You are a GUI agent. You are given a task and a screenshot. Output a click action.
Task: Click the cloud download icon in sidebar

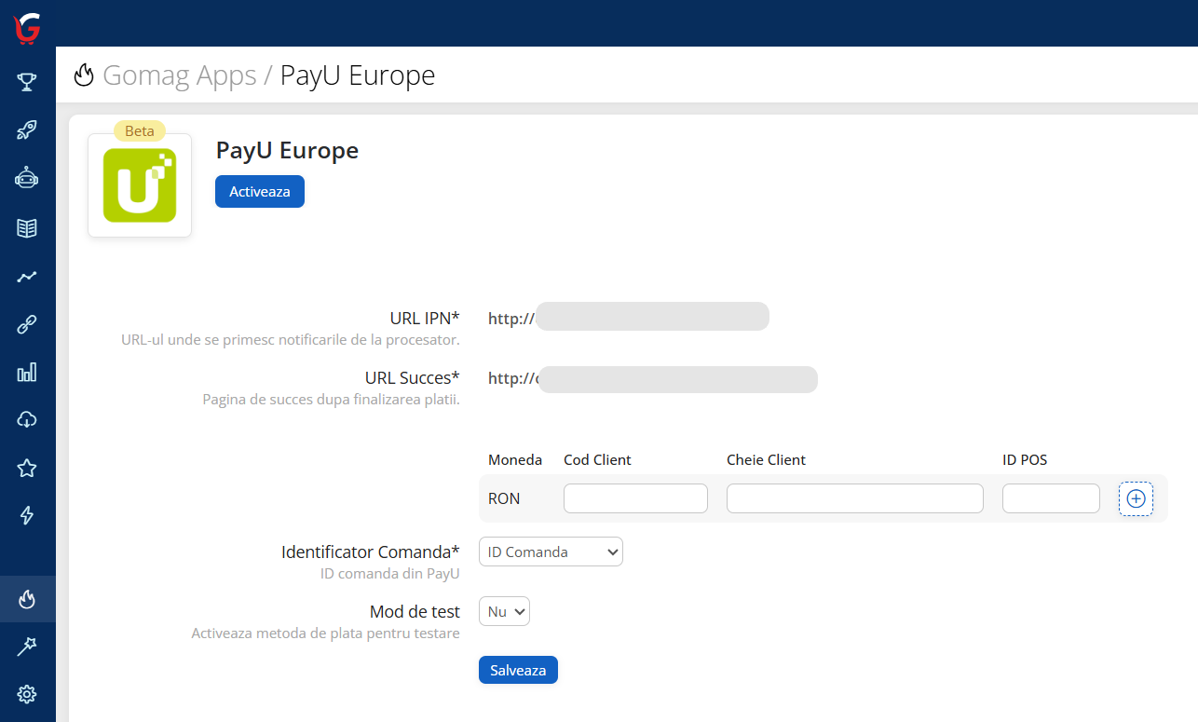pyautogui.click(x=26, y=419)
